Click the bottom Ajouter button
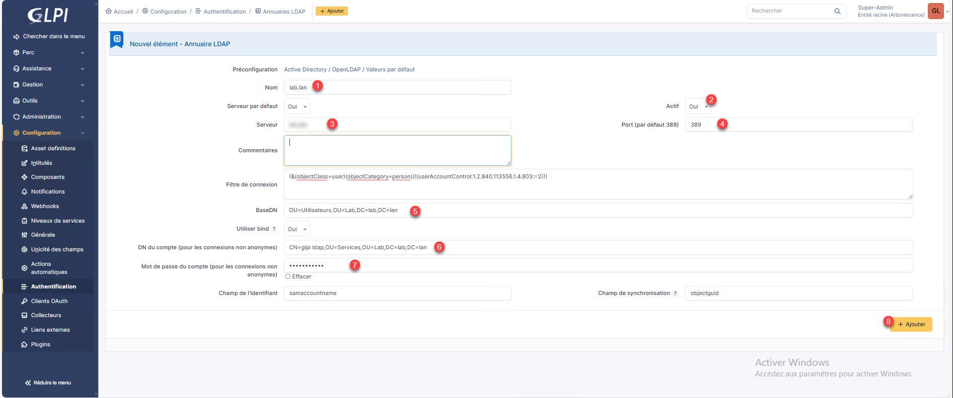The height and width of the screenshot is (398, 953). (x=911, y=324)
